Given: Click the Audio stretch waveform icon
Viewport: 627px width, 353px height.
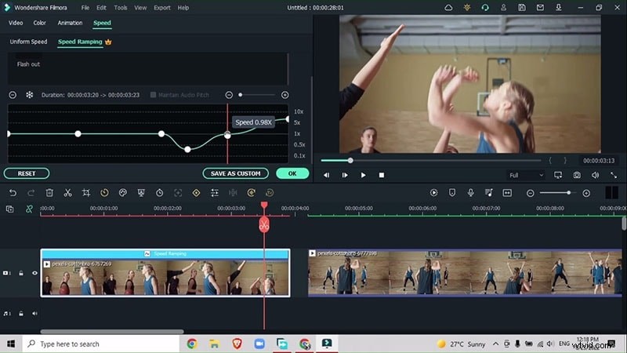Looking at the screenshot, I should (233, 193).
